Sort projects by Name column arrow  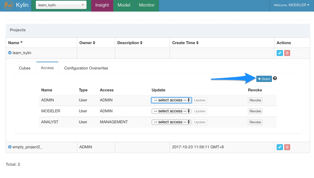coord(21,43)
